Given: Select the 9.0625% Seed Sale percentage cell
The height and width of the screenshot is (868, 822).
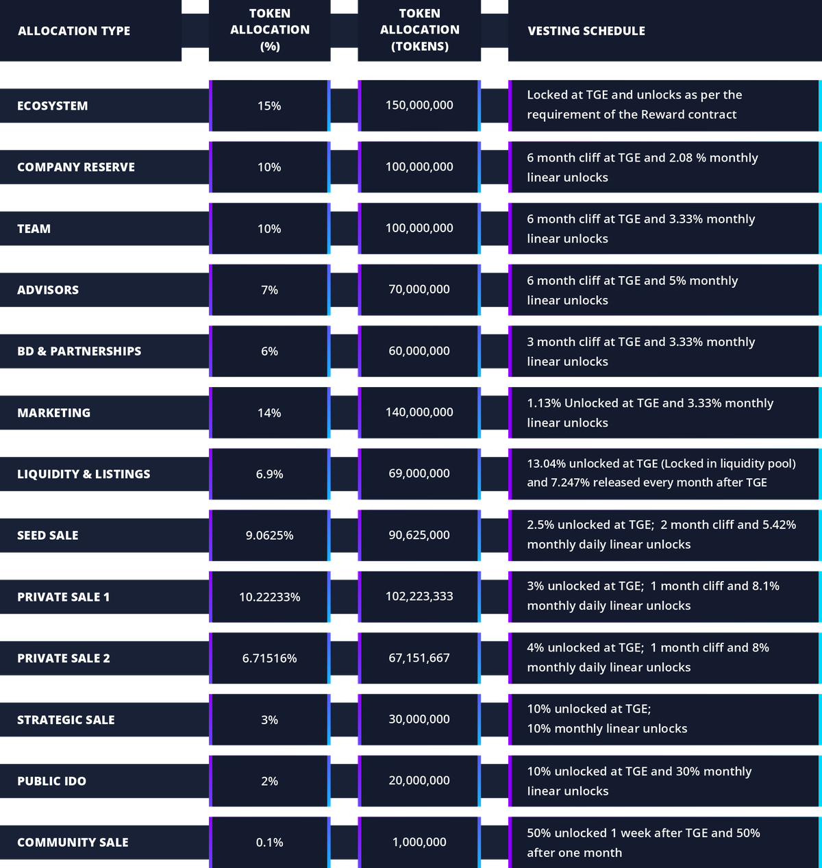Looking at the screenshot, I should point(269,535).
